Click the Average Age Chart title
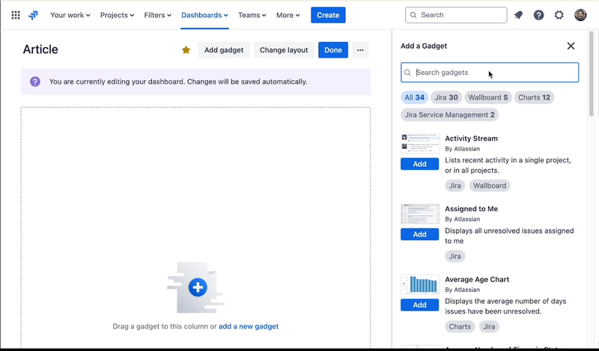This screenshot has height=351, width=599. tap(477, 279)
